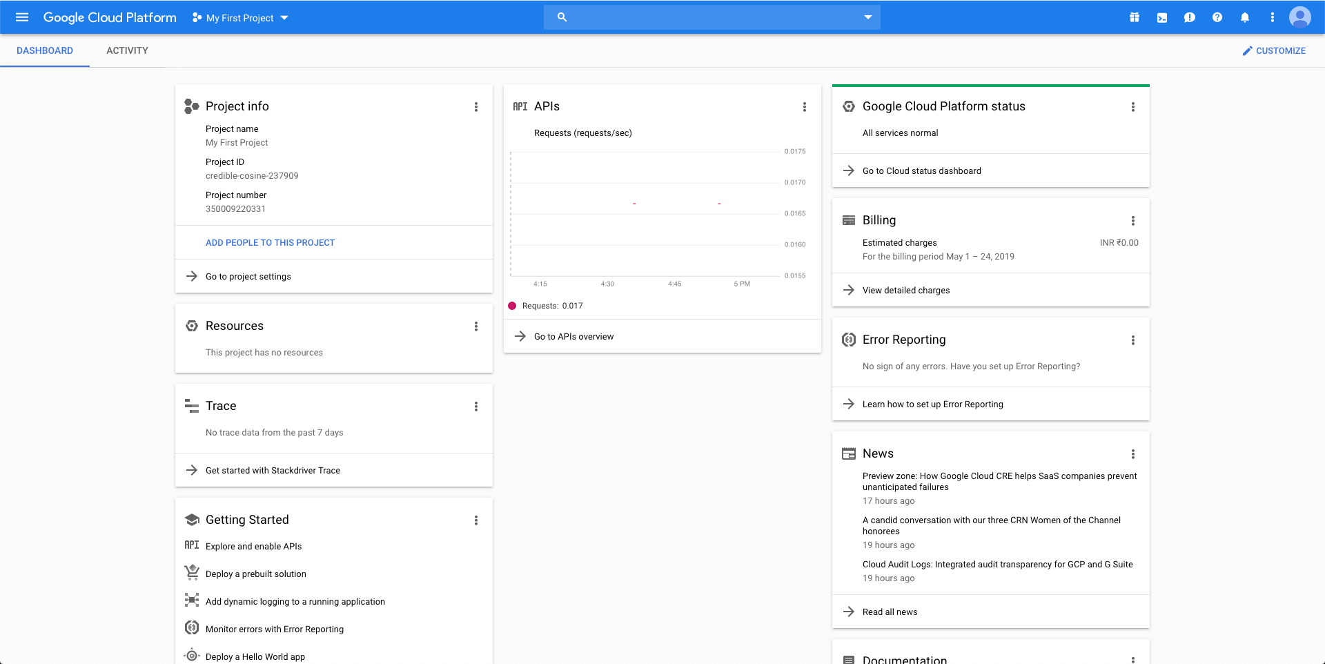Open the gift free trial icon
The height and width of the screenshot is (664, 1325).
point(1135,17)
